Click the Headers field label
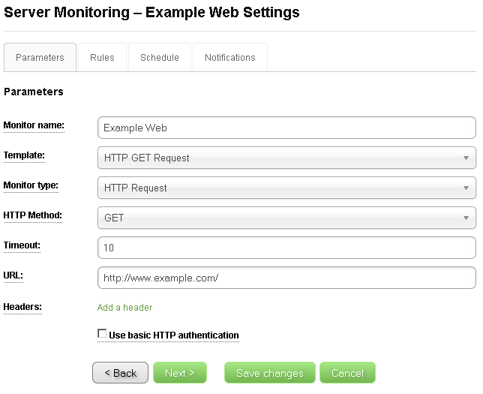The image size is (483, 394). tap(22, 306)
